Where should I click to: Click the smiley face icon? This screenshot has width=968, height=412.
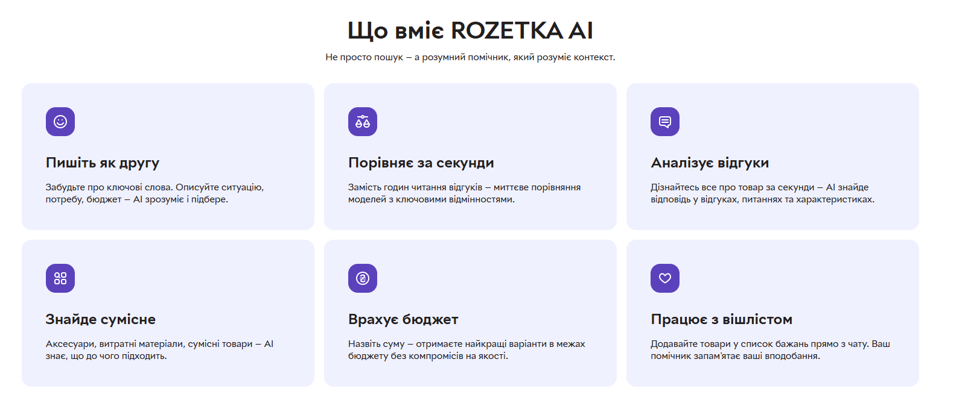[x=60, y=122]
